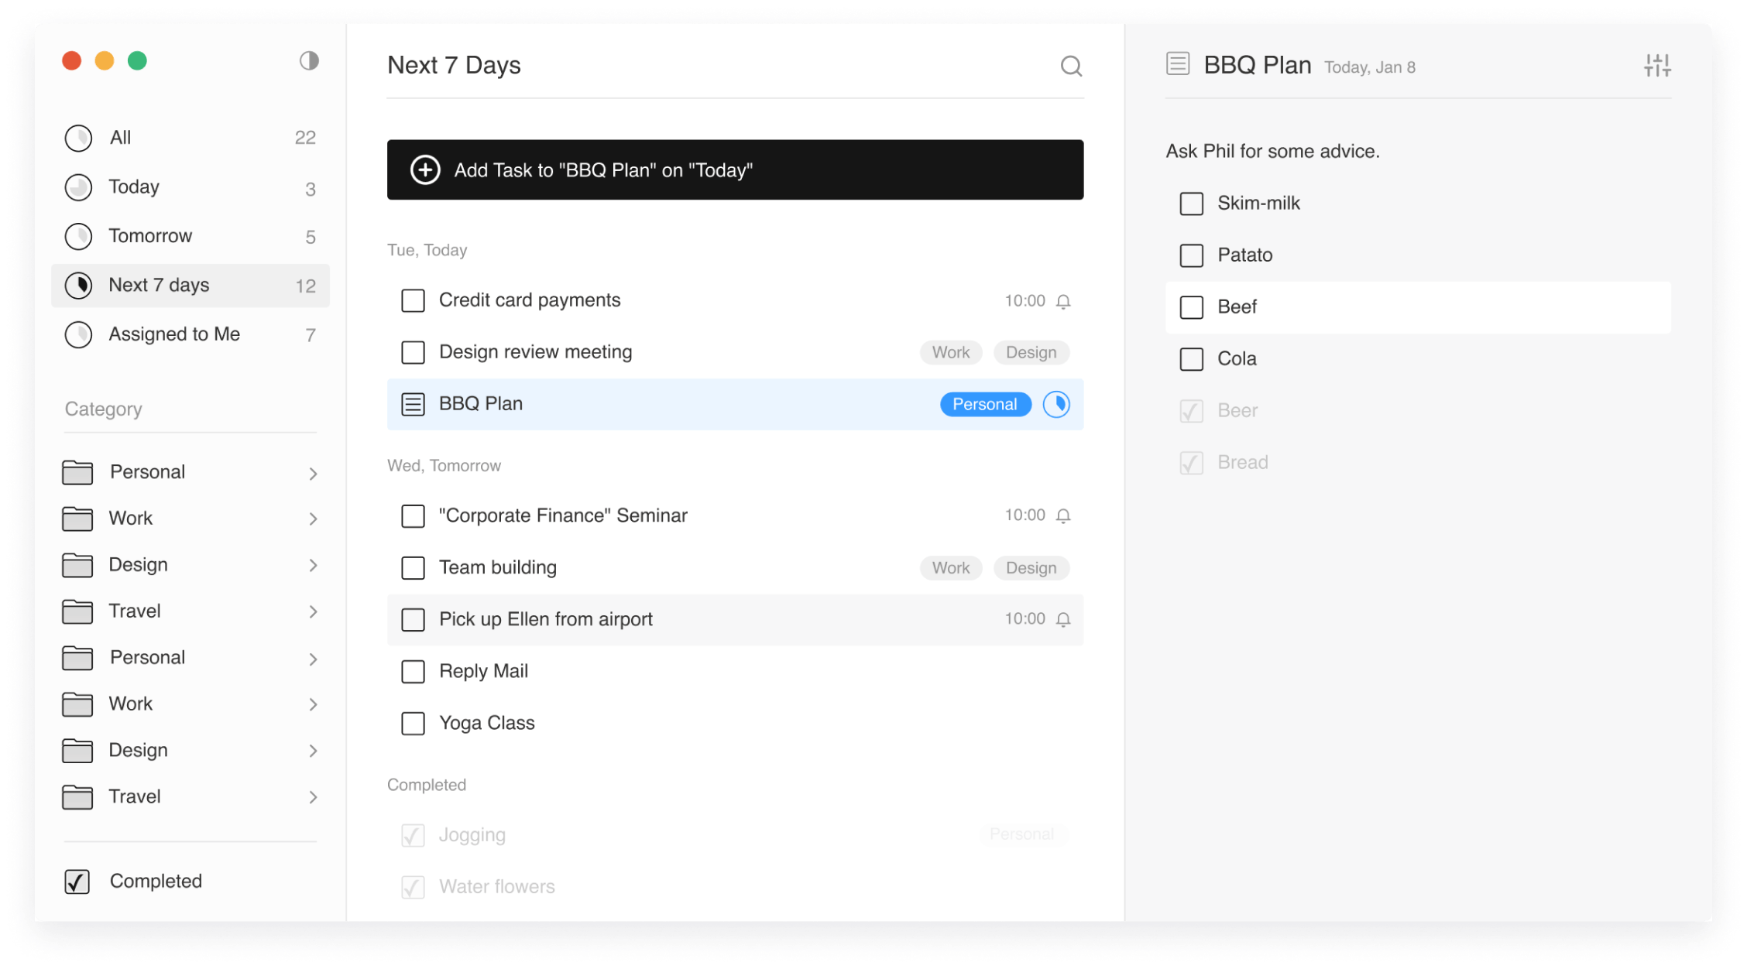The height and width of the screenshot is (969, 1747).
Task: Expand the last Design category chevron
Action: 313,751
